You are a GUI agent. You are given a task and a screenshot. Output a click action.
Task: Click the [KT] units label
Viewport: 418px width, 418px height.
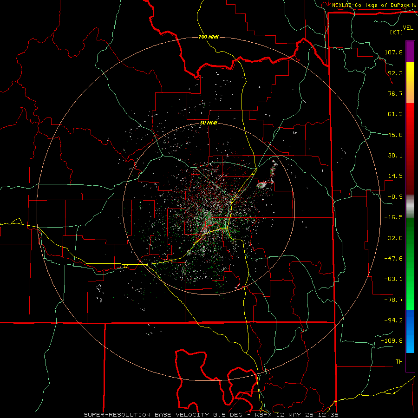(x=397, y=32)
